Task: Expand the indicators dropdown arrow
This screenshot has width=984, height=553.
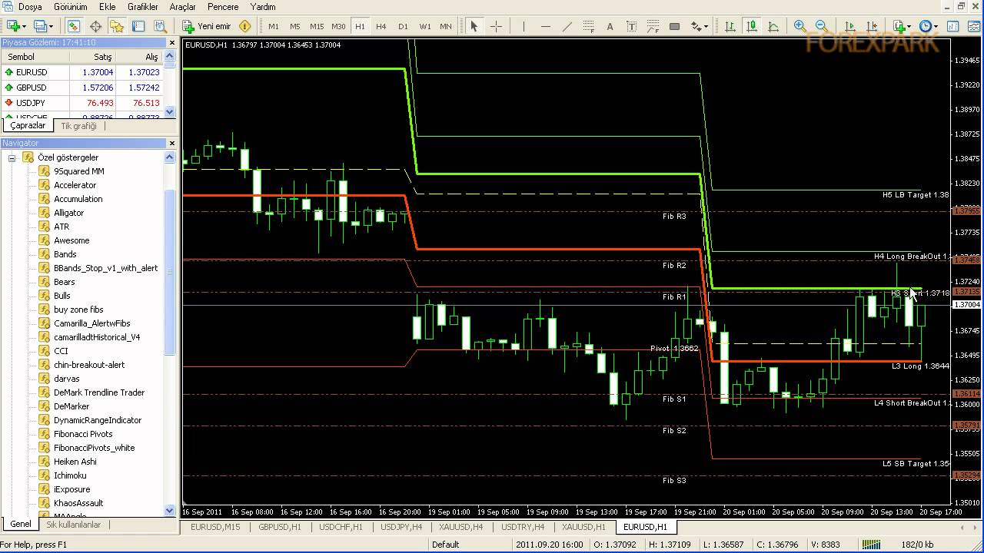Action: tap(909, 26)
